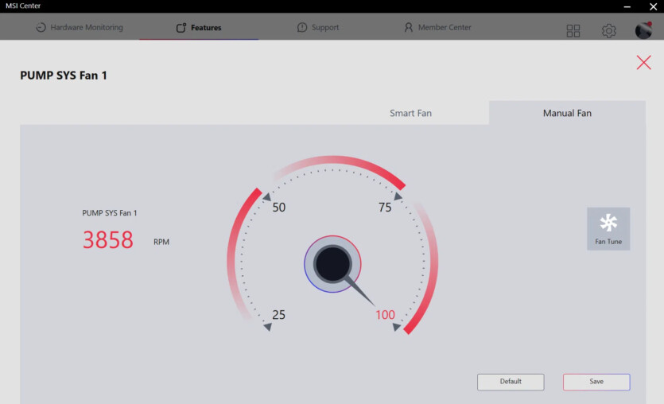The height and width of the screenshot is (404, 664).
Task: Click the apps grid icon in header
Action: 573,30
